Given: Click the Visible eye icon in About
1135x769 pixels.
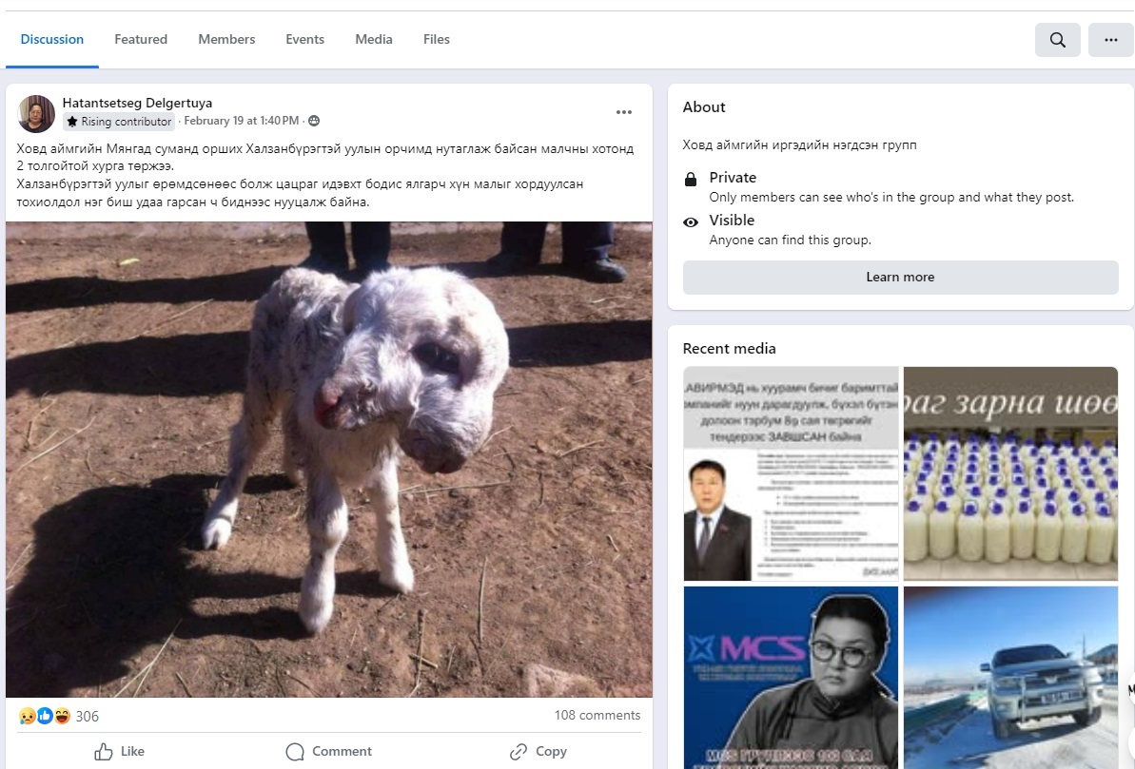Looking at the screenshot, I should tap(691, 222).
